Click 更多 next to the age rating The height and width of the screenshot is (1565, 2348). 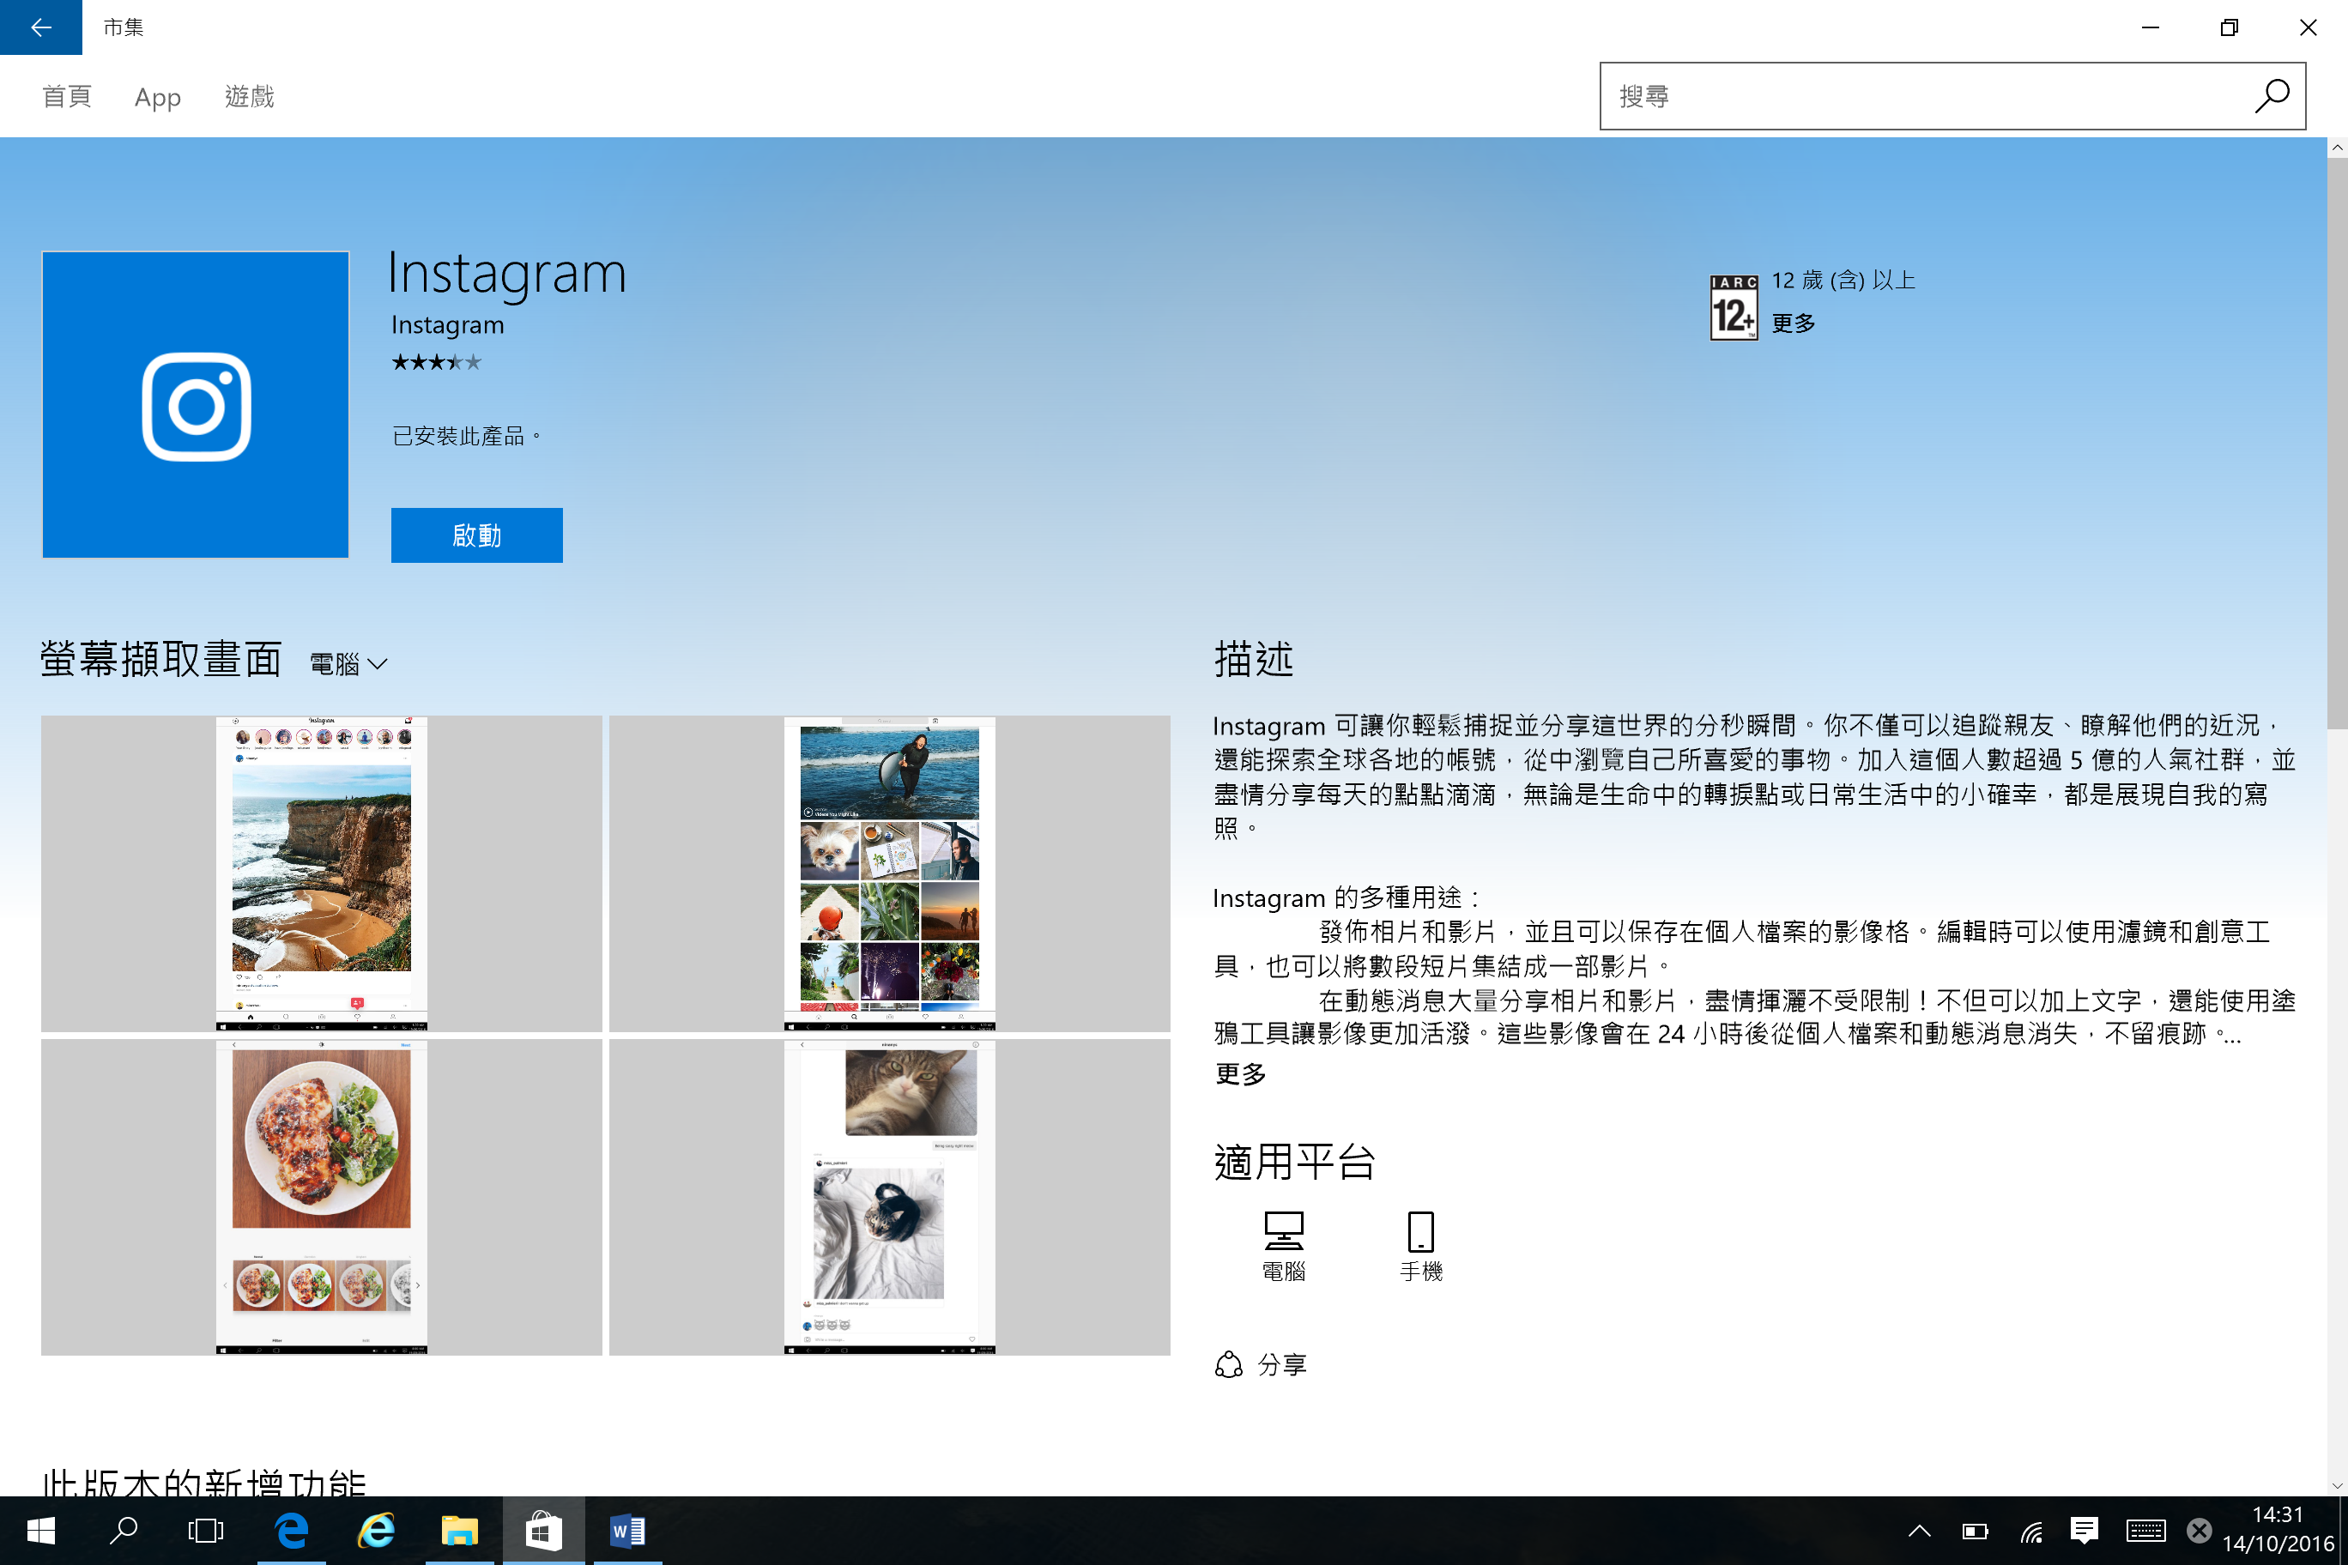(1792, 323)
